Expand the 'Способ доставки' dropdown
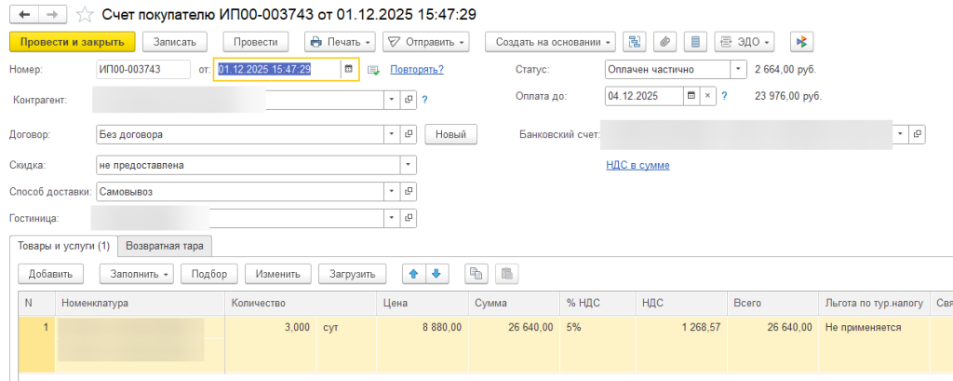The image size is (953, 381). 390,191
